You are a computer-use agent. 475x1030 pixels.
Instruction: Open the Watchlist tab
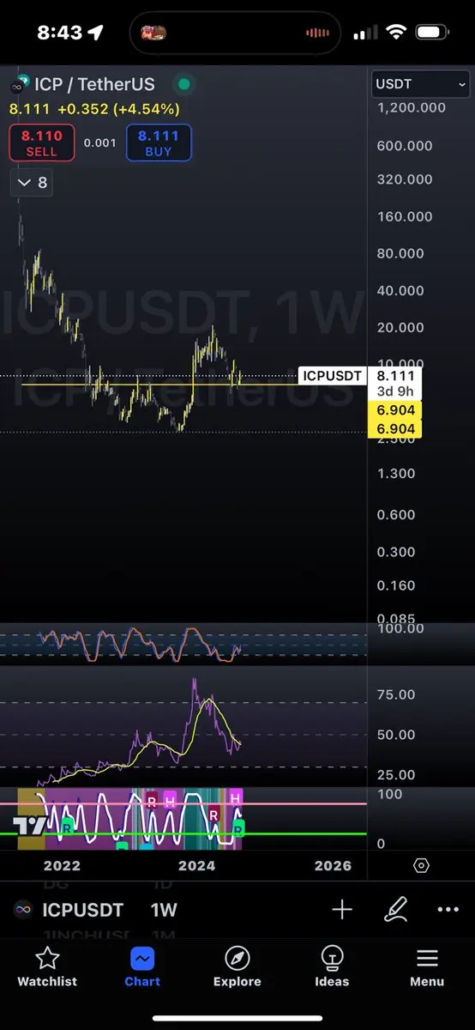coord(47,966)
